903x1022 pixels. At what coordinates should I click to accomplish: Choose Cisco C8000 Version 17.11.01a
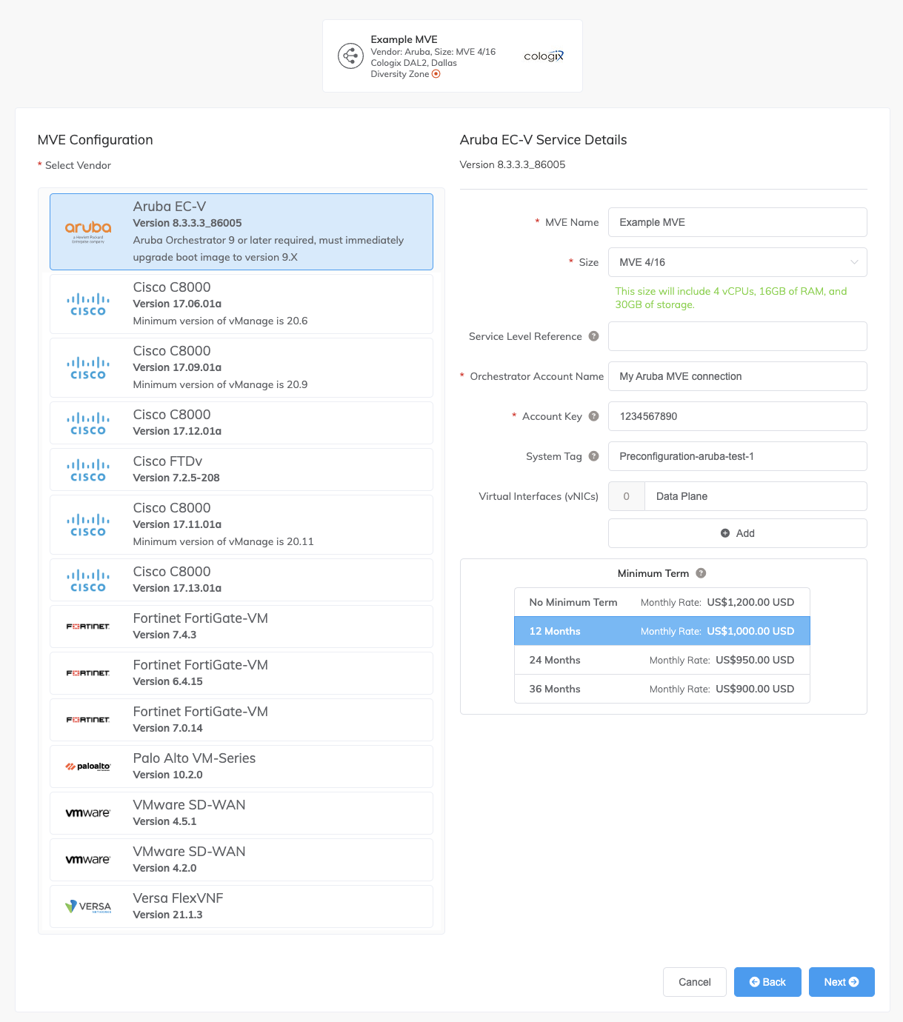tap(241, 524)
